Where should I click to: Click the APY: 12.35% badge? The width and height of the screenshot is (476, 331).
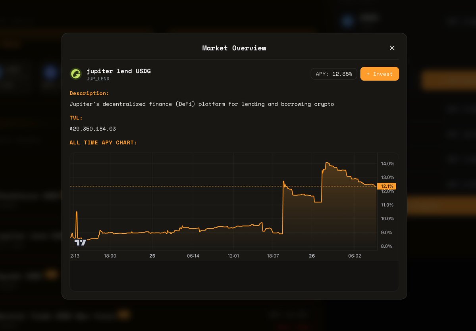click(x=333, y=74)
